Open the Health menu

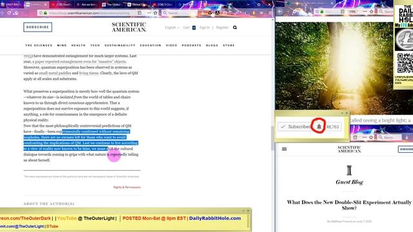79,45
